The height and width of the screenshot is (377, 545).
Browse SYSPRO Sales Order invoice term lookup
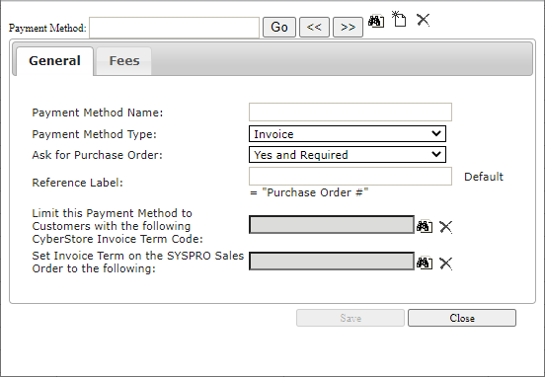pos(425,263)
